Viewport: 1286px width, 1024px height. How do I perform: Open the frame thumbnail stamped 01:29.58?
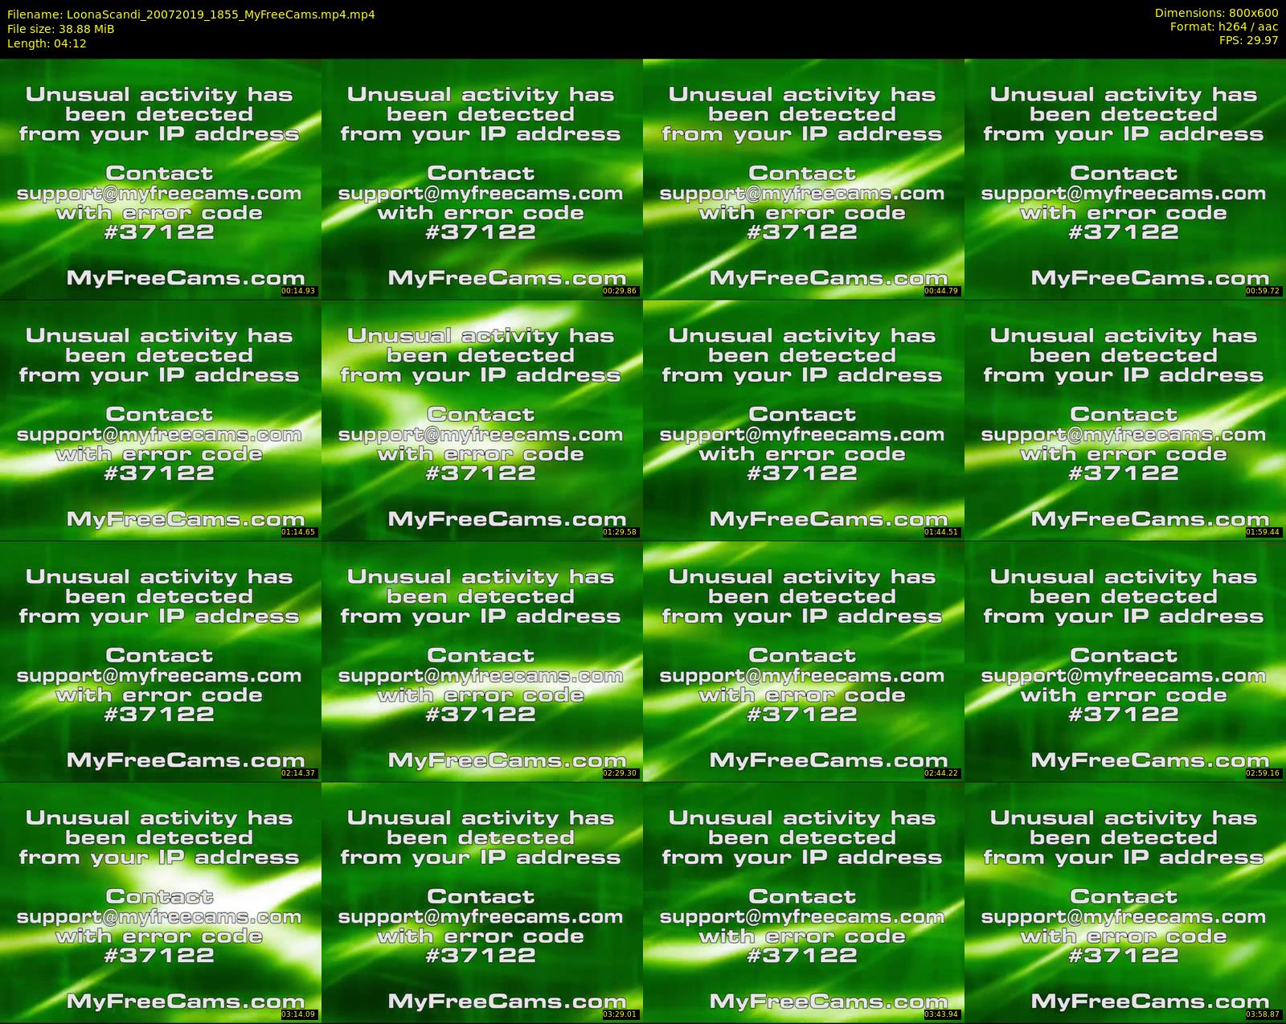[x=481, y=420]
